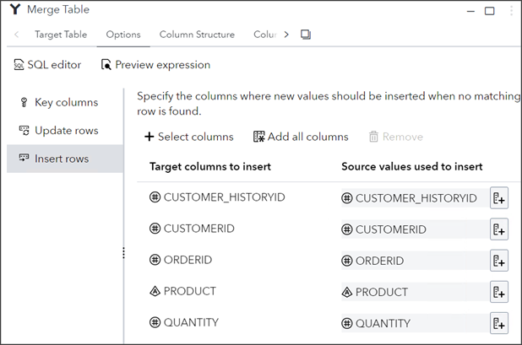The image size is (522, 345).
Task: Select Update rows in side panel
Action: pyautogui.click(x=66, y=131)
